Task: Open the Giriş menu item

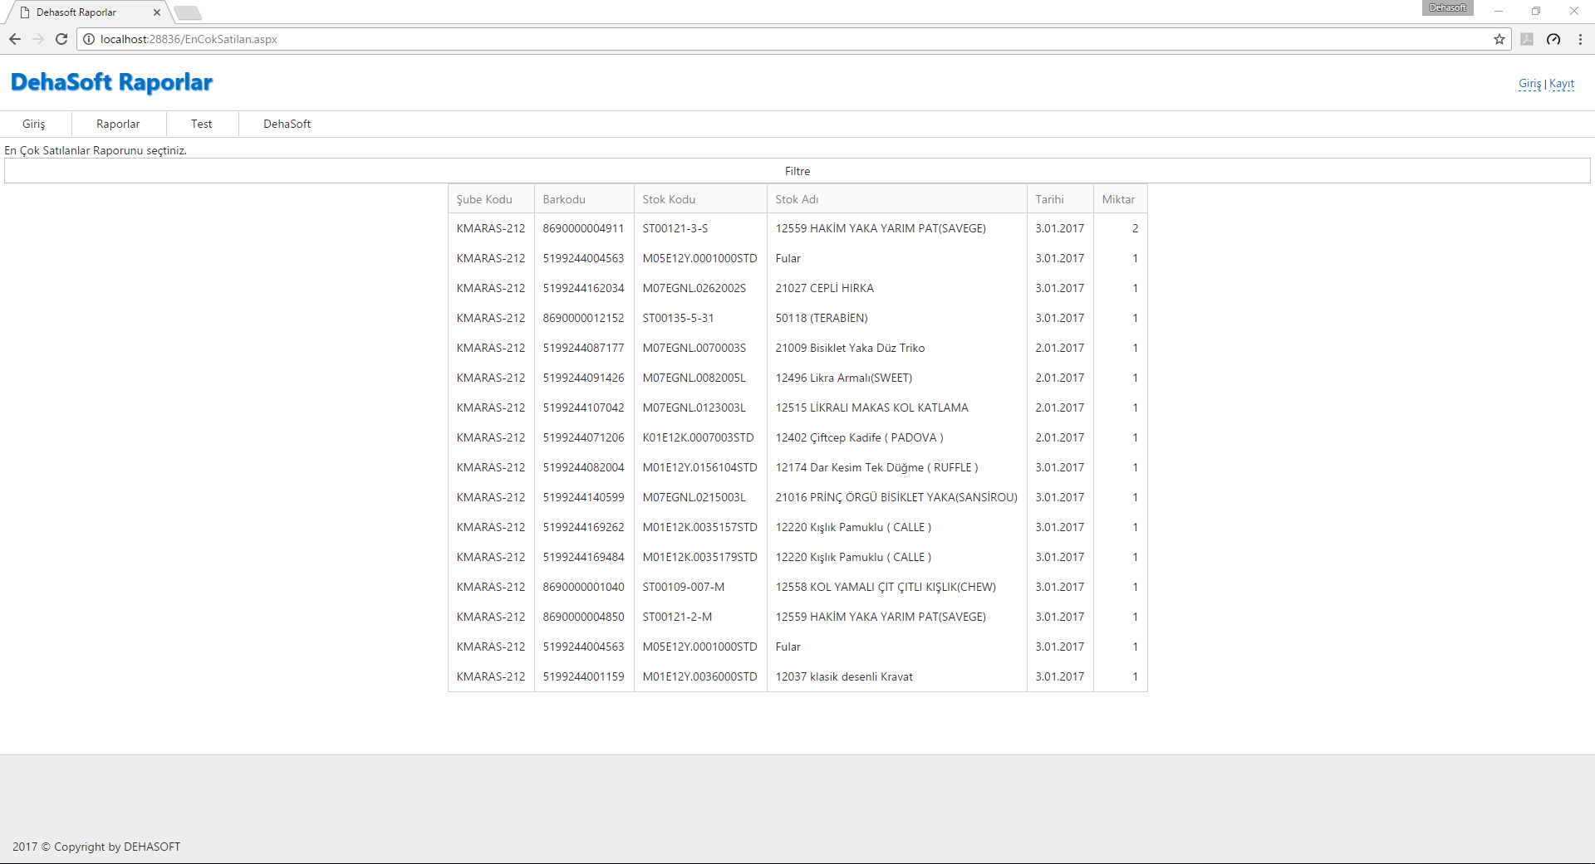Action: pos(34,124)
